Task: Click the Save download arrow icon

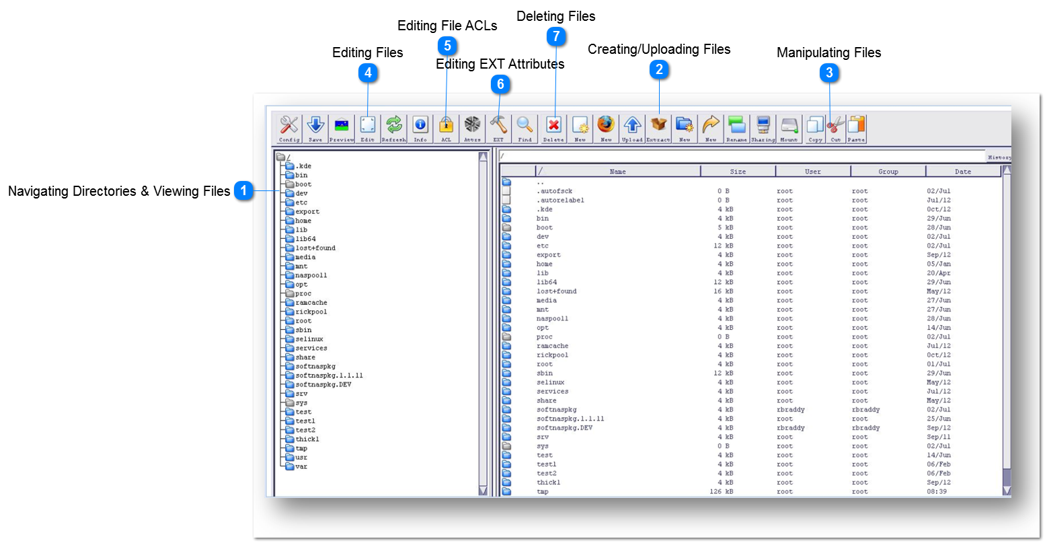Action: click(x=315, y=128)
